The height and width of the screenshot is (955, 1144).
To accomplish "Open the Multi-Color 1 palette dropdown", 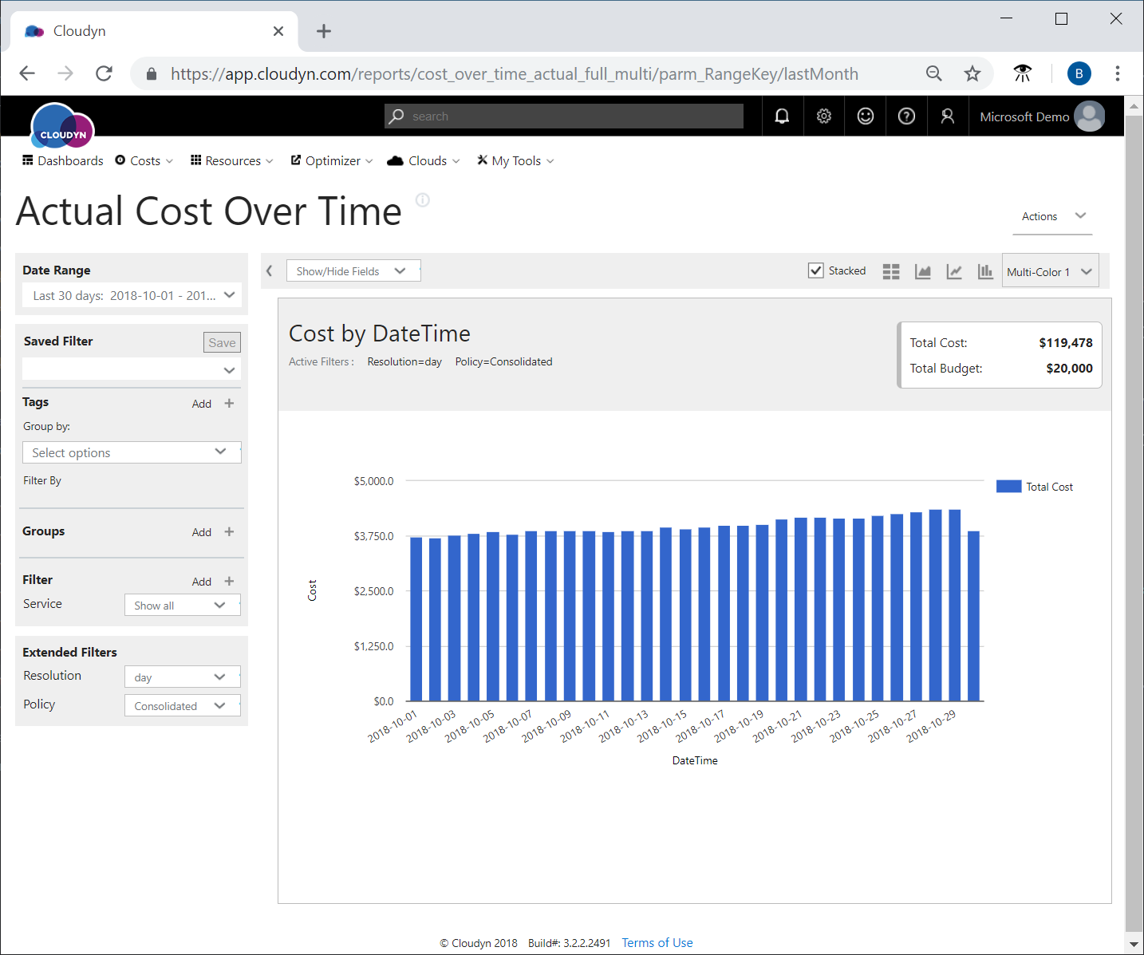I will (x=1050, y=271).
